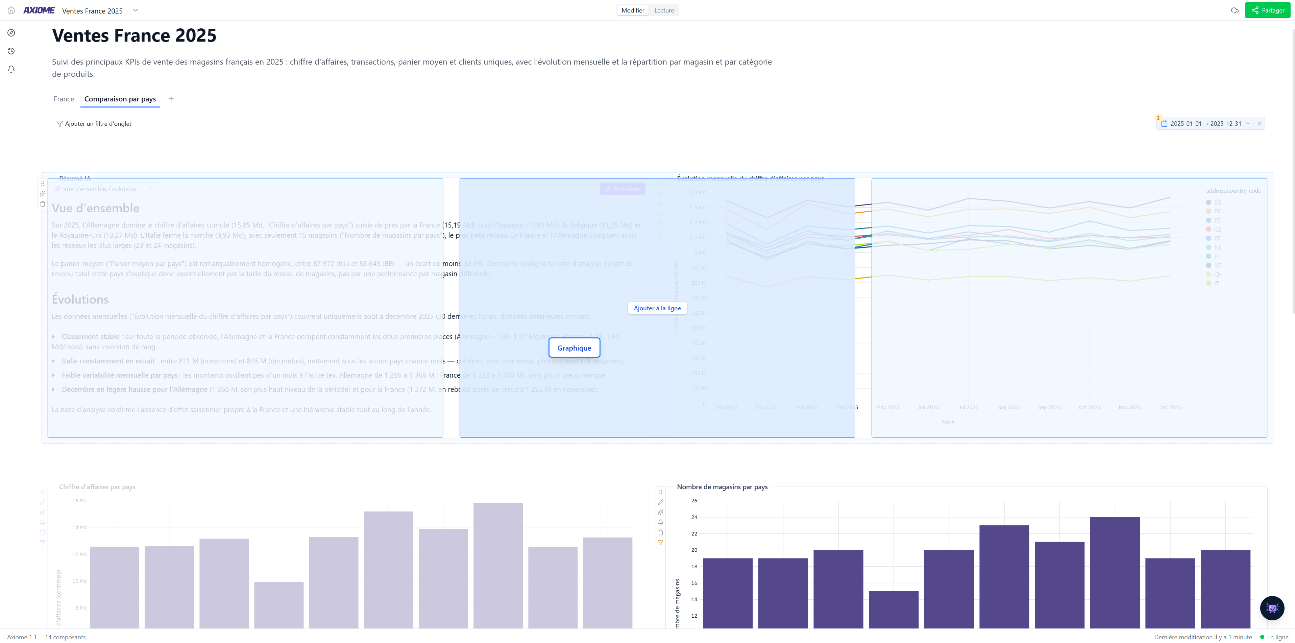Open the explore compass in sidebar

pos(11,33)
